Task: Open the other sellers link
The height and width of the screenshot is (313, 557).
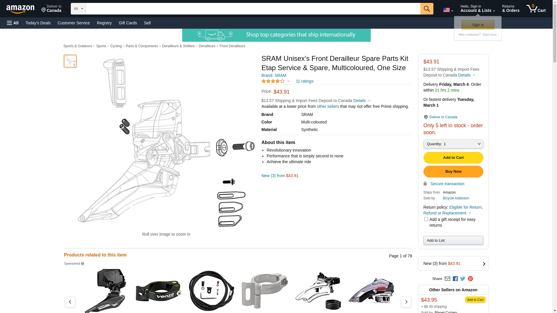Action: click(x=328, y=106)
